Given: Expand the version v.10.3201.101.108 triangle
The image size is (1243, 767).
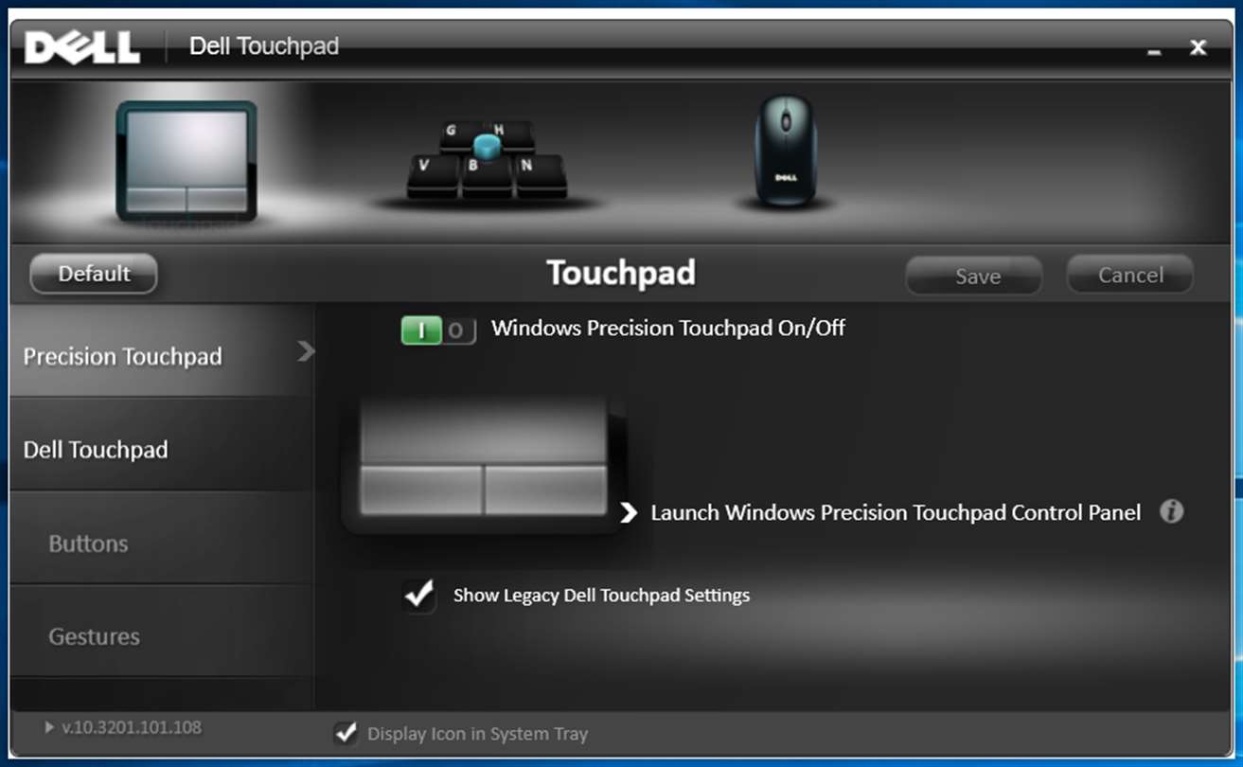Looking at the screenshot, I should tap(49, 727).
